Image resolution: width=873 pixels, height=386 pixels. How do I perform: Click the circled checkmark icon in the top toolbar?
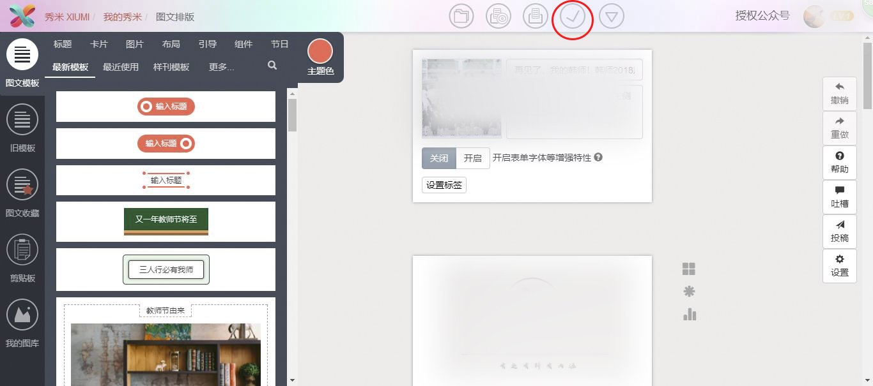pyautogui.click(x=573, y=17)
